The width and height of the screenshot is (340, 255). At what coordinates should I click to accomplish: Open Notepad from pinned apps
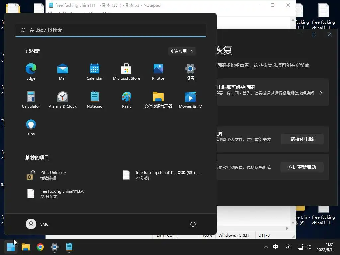tap(95, 100)
